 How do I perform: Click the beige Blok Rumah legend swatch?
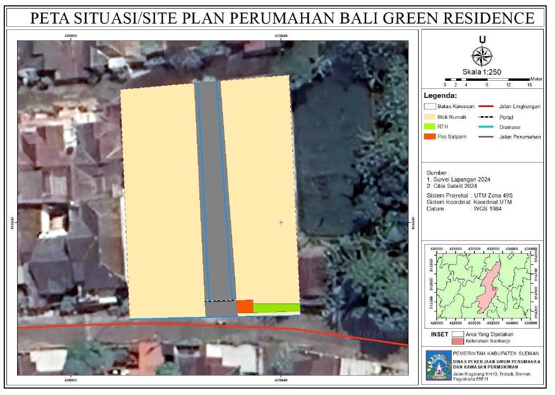[x=430, y=117]
